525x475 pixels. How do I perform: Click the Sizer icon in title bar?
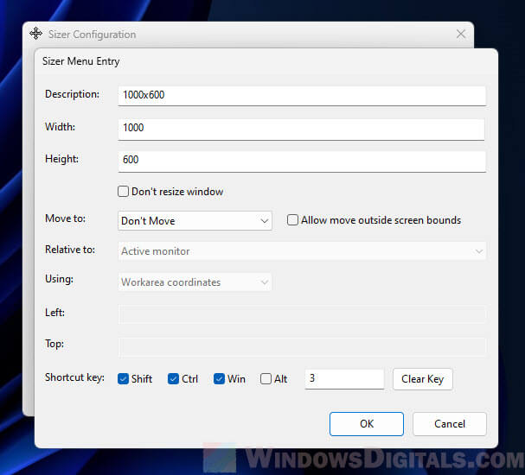tap(35, 34)
